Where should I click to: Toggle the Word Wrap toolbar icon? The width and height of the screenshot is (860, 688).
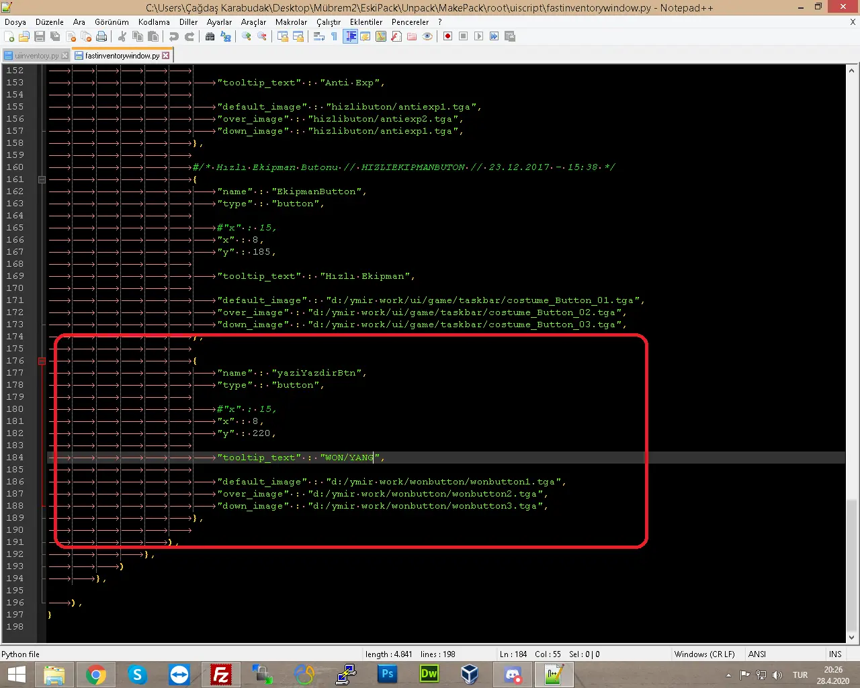[319, 36]
